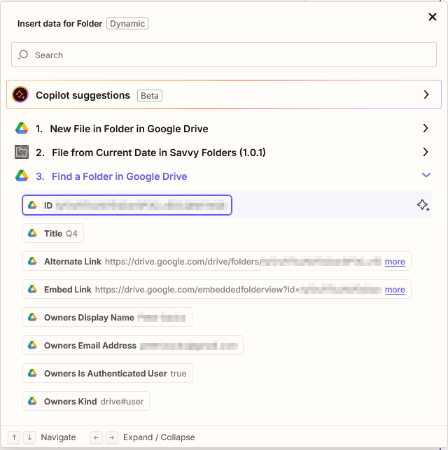448x450 pixels.
Task: Click Drive icon in Embed Link pill
Action: pos(32,289)
